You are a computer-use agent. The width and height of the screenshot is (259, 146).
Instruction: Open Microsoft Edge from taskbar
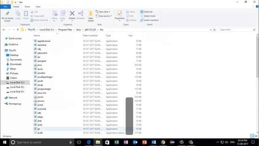pyautogui.click(x=89, y=142)
